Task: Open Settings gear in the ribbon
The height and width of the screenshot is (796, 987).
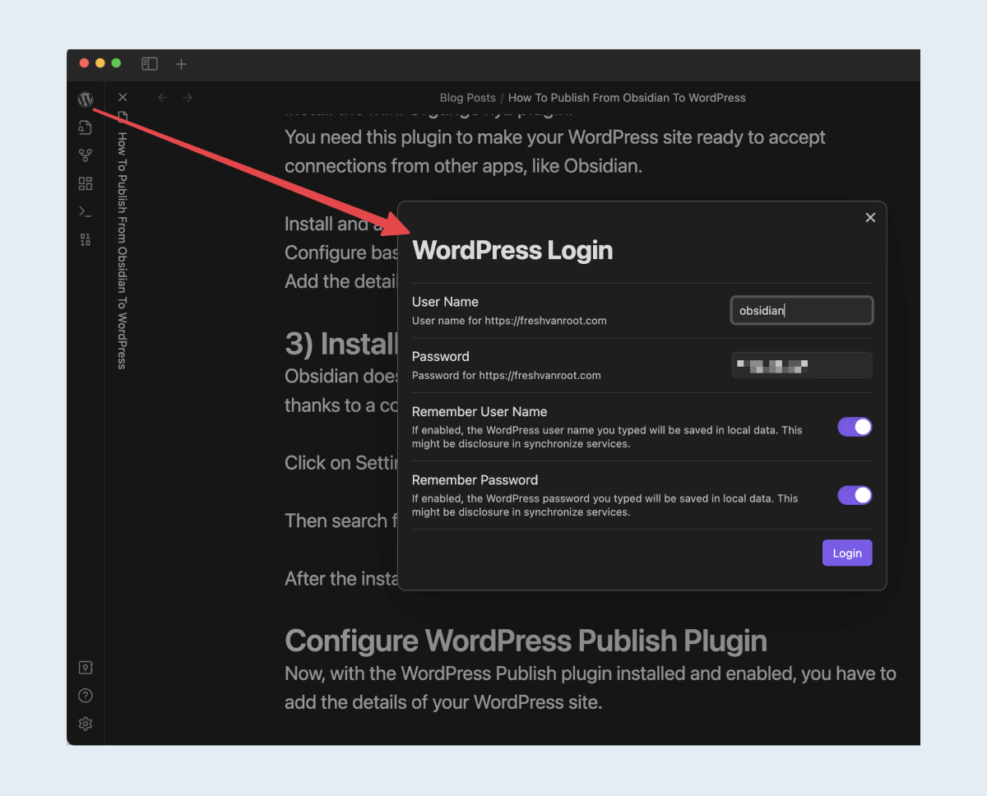Action: 86,724
